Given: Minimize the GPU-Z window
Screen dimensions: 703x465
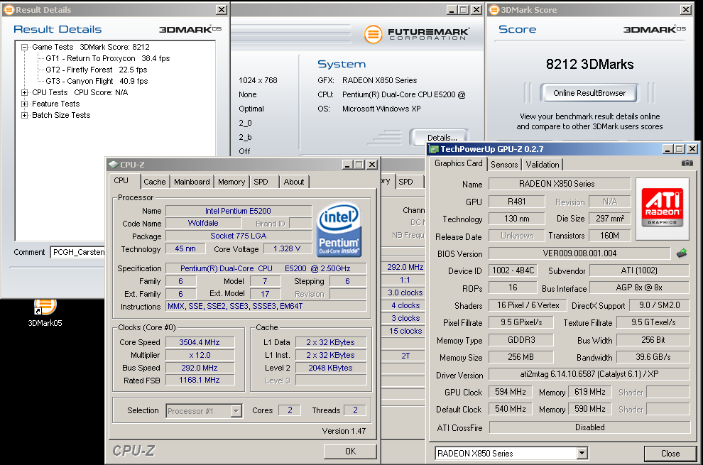Looking at the screenshot, I should (667, 149).
